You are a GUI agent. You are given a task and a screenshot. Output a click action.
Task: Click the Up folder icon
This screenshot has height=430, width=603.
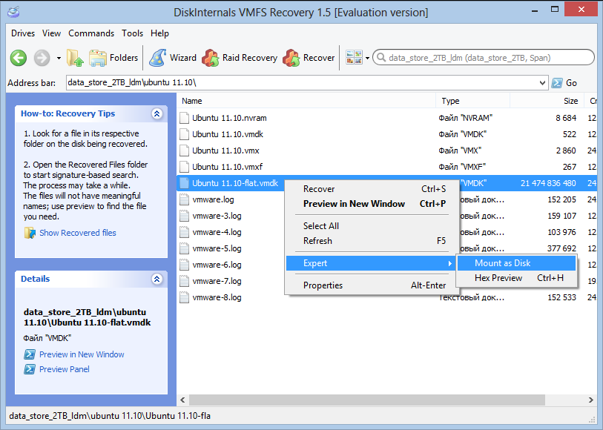(x=75, y=58)
